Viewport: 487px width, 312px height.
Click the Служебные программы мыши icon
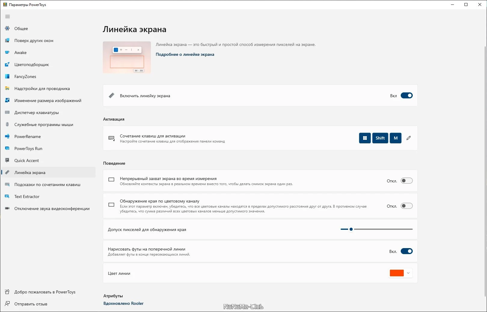[x=7, y=124]
